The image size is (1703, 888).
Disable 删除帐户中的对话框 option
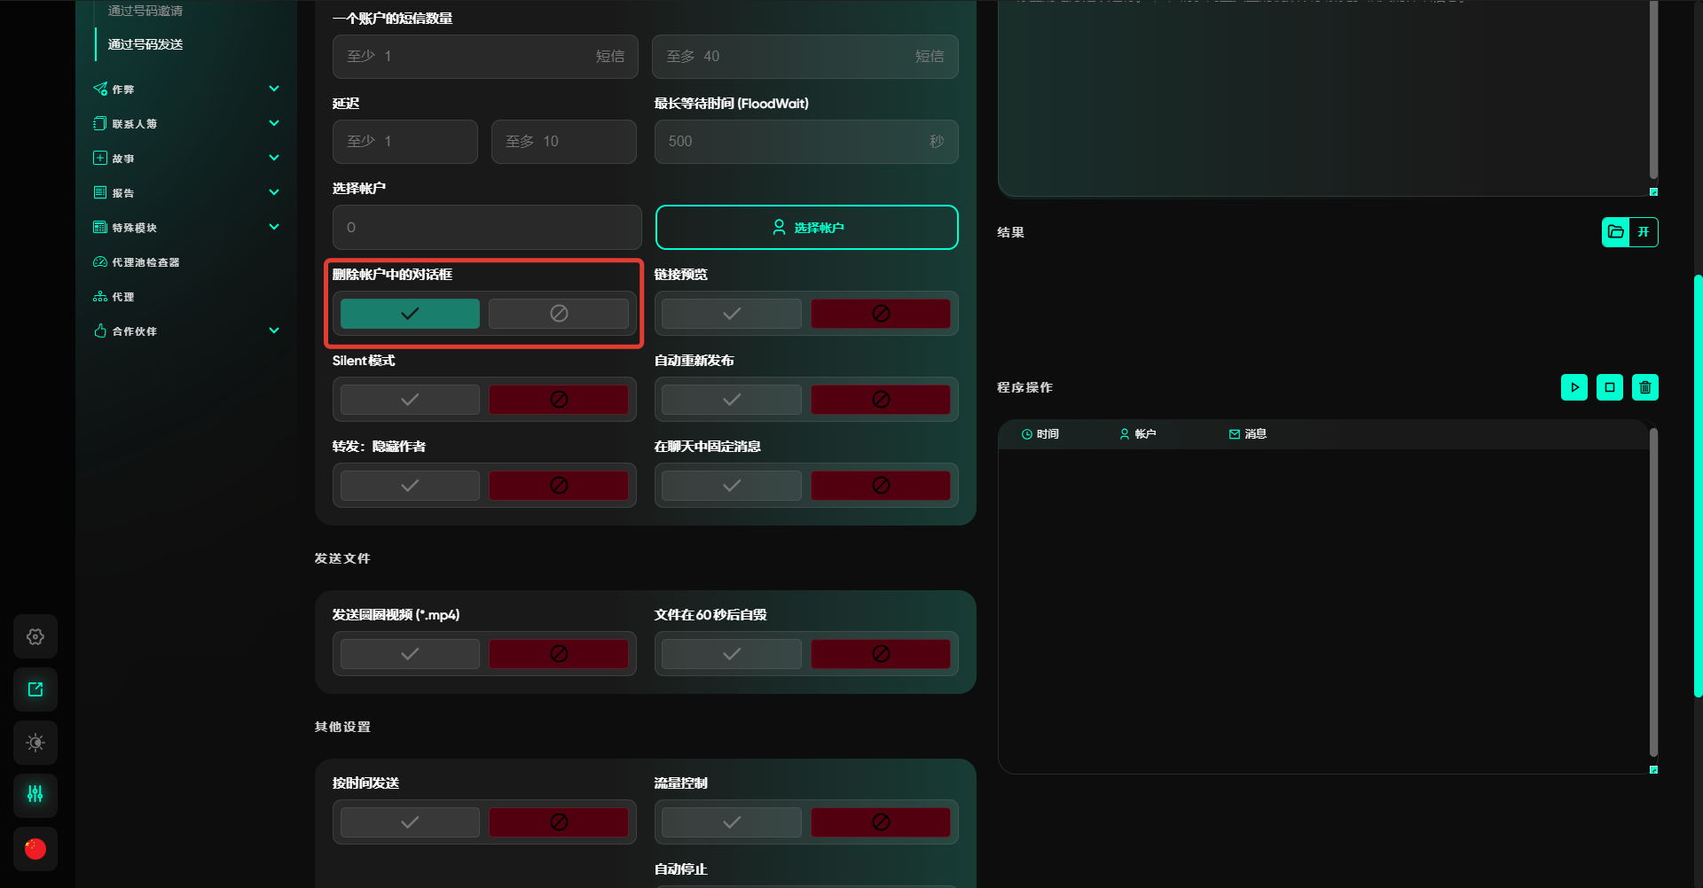pyautogui.click(x=558, y=314)
